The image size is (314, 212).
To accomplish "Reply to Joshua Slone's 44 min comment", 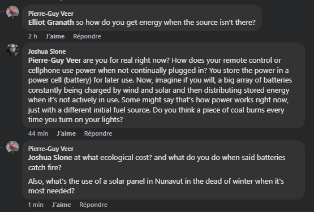I will (98, 133).
